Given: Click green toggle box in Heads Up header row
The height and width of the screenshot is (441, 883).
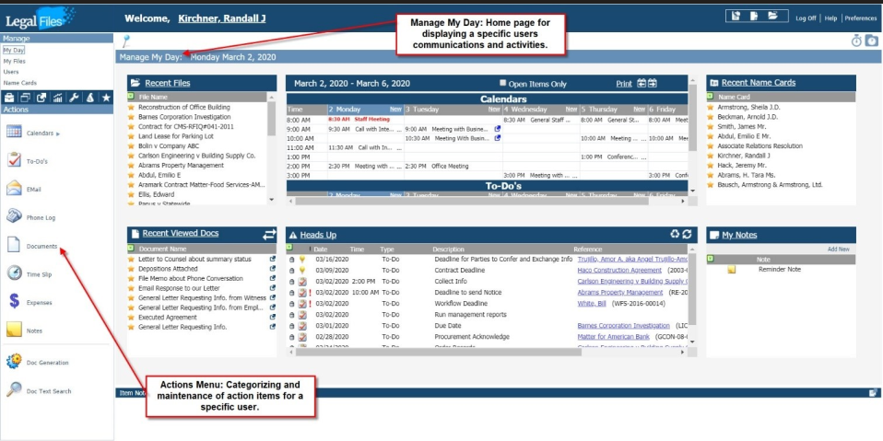Looking at the screenshot, I should (289, 248).
